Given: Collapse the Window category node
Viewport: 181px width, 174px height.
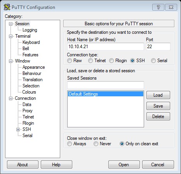Looking at the screenshot, I should 10,61.
